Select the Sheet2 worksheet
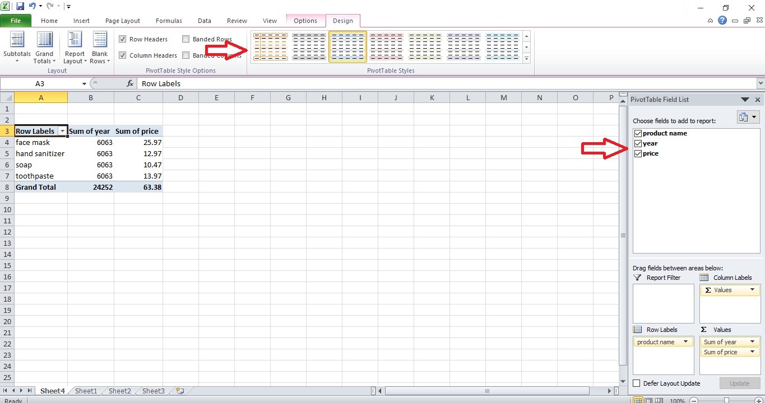 pyautogui.click(x=119, y=391)
